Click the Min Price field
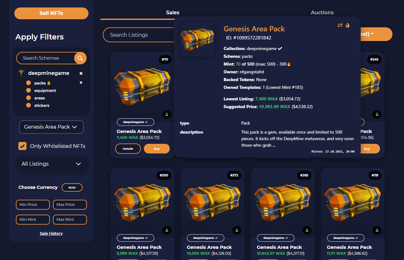The height and width of the screenshot is (260, 404). point(33,205)
